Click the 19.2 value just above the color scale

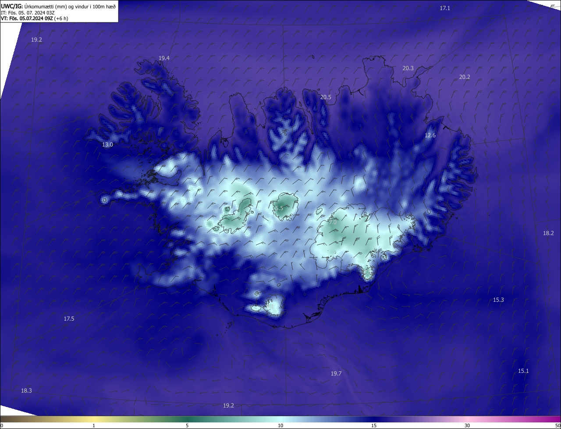point(228,405)
